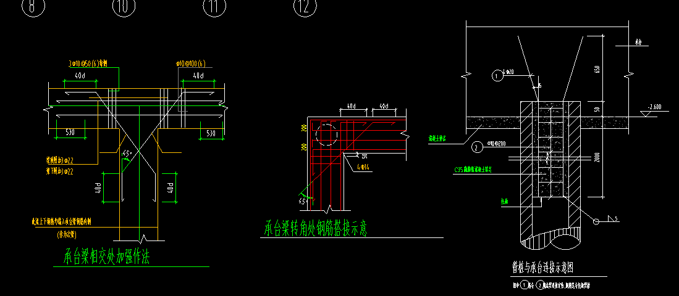Click the axis bubble numbered 10
This screenshot has width=679, height=296.
click(x=124, y=5)
